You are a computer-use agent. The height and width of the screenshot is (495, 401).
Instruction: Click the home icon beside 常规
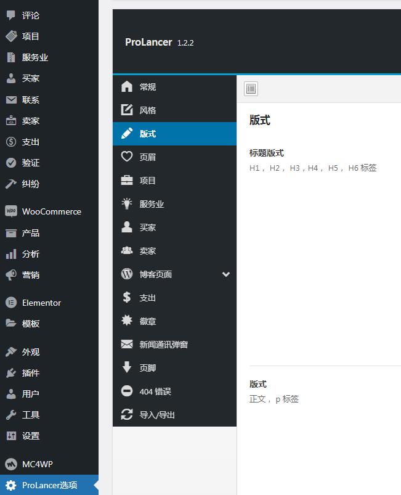127,86
